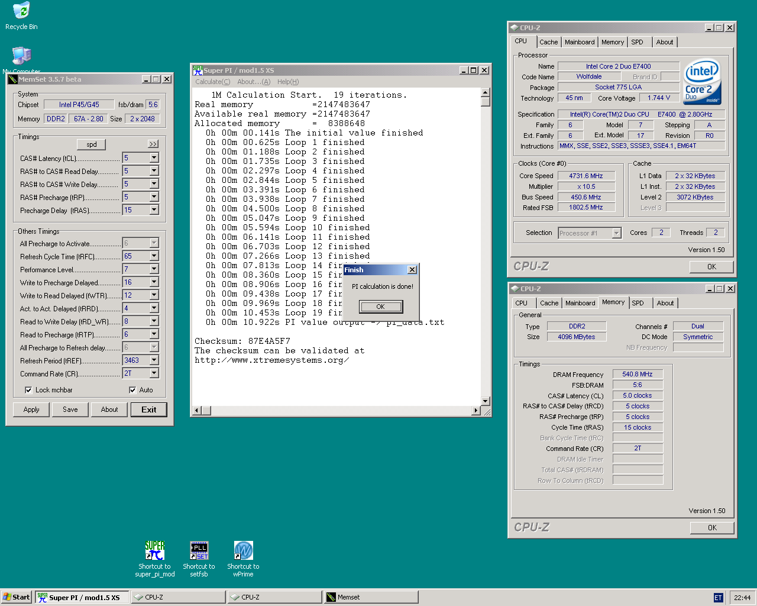
Task: Open the My Computer desktop icon
Action: (21, 56)
